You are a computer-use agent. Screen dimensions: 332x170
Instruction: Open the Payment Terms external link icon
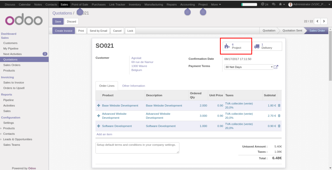tap(276, 67)
